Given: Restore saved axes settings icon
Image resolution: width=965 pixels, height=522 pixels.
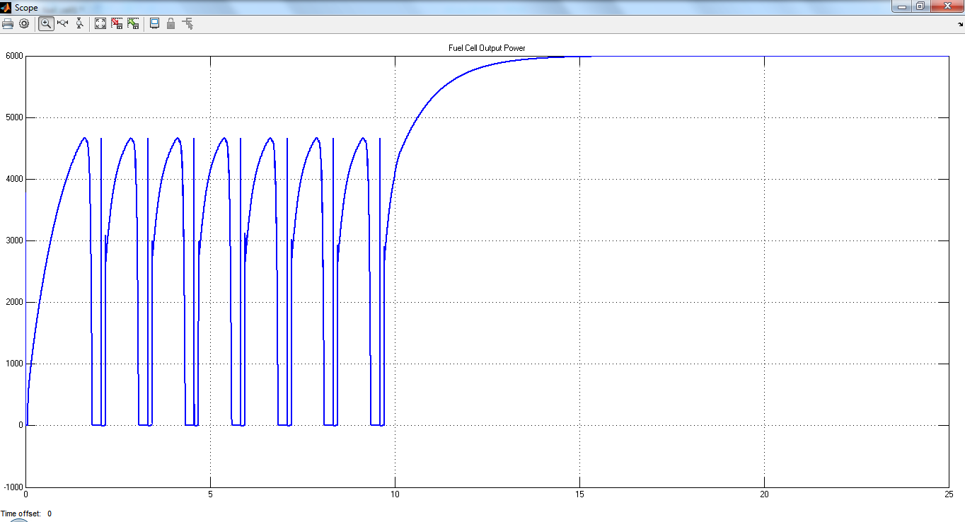Looking at the screenshot, I should point(133,23).
